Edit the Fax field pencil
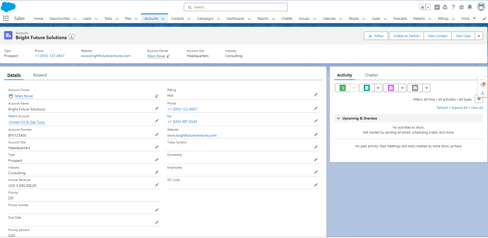The image size is (488, 238). point(316,121)
